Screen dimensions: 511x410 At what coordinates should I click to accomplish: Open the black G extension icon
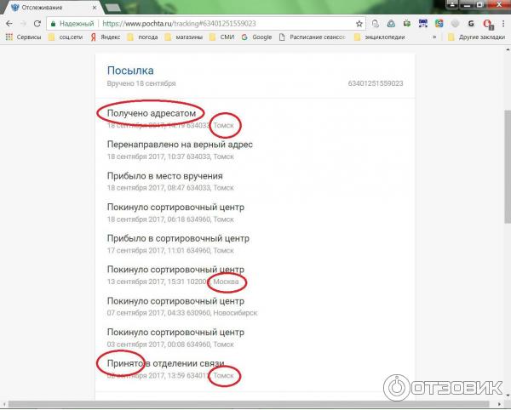471,24
